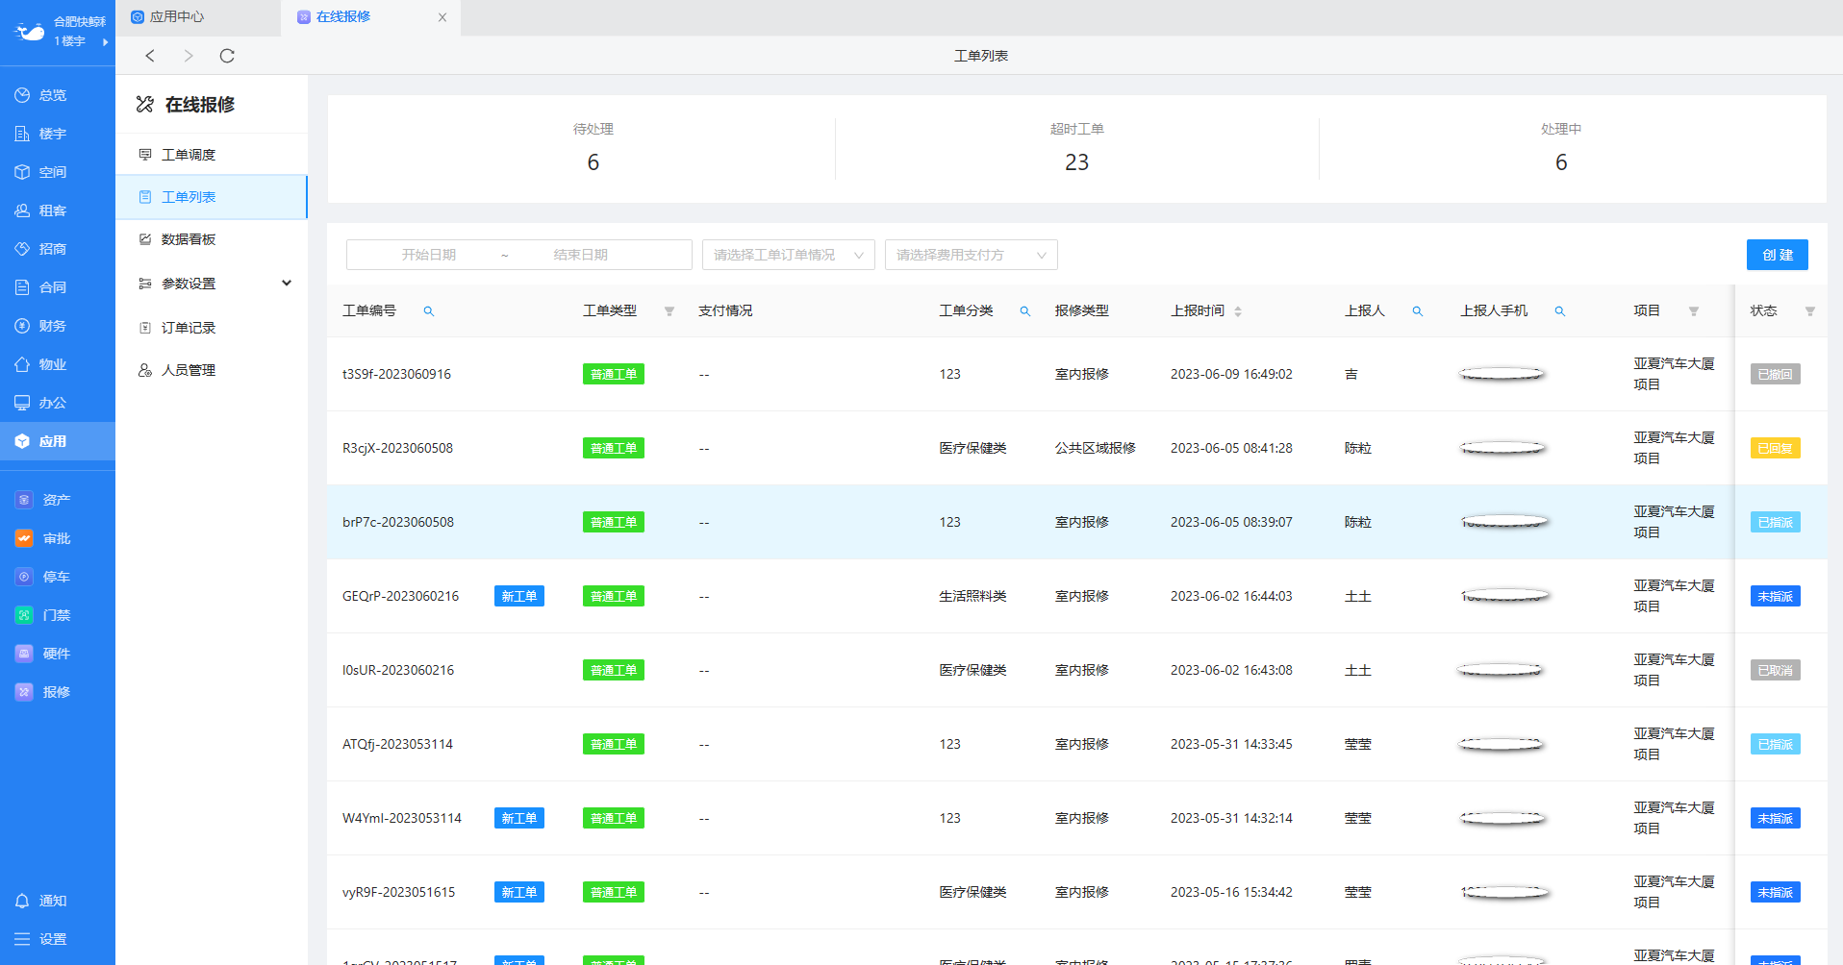This screenshot has width=1843, height=965.
Task: Filter the 状态 column
Action: point(1810,311)
